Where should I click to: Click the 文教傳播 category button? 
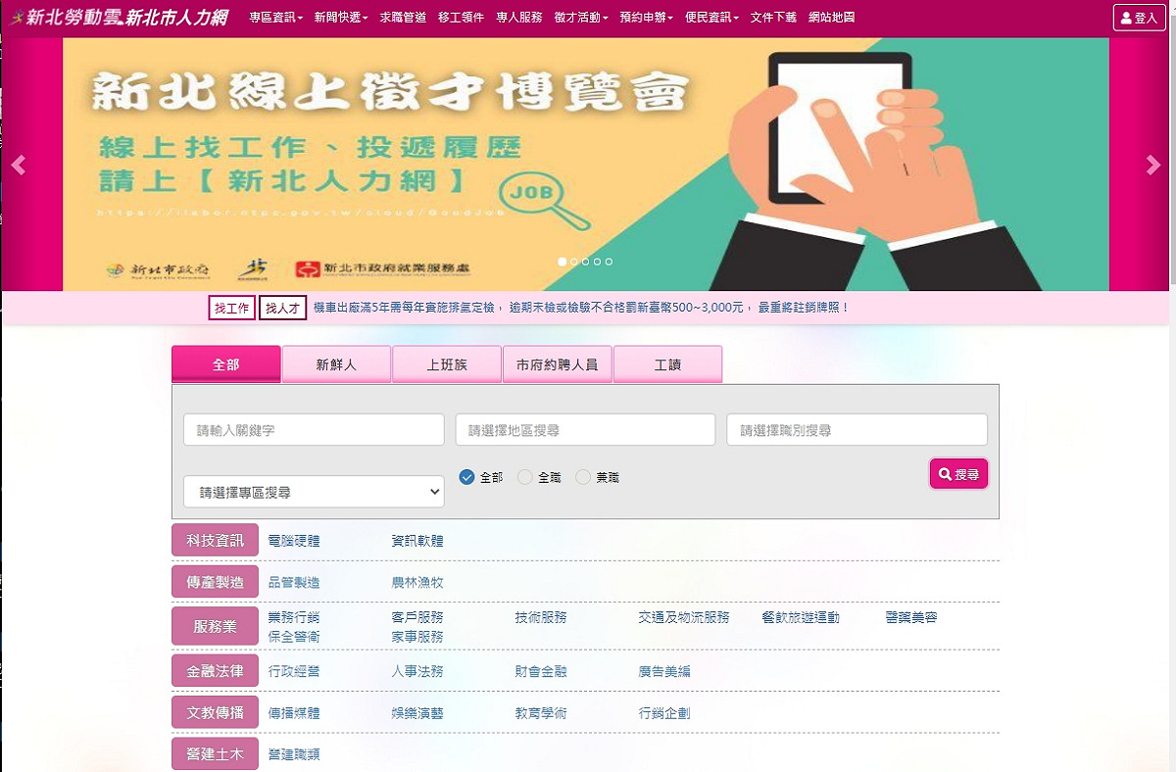215,713
